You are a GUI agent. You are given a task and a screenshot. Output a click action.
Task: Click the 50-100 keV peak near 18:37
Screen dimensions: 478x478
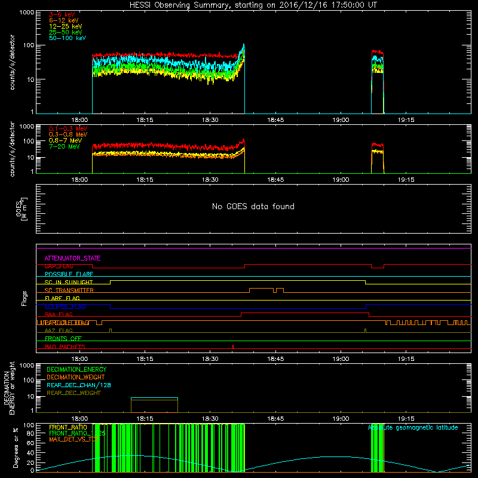pyautogui.click(x=244, y=46)
